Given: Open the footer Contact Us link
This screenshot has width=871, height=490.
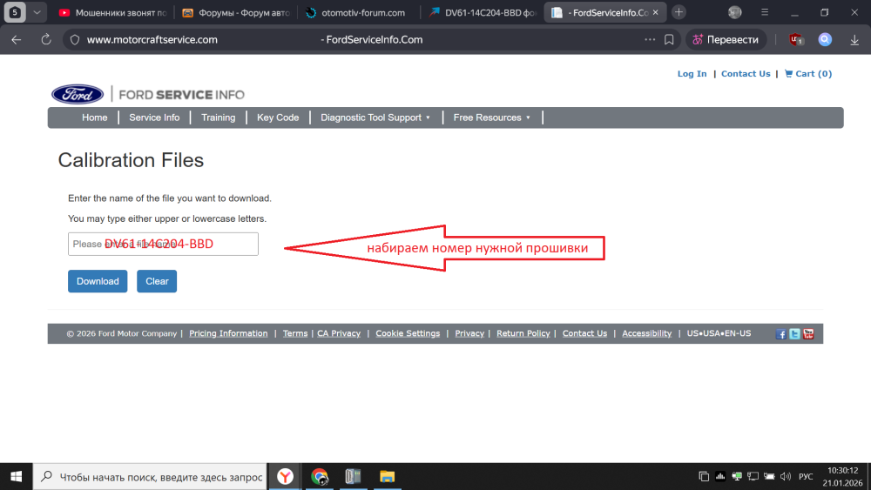Looking at the screenshot, I should (x=585, y=333).
